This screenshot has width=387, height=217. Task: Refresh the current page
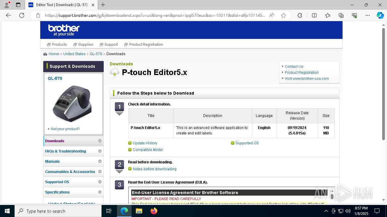[22, 15]
